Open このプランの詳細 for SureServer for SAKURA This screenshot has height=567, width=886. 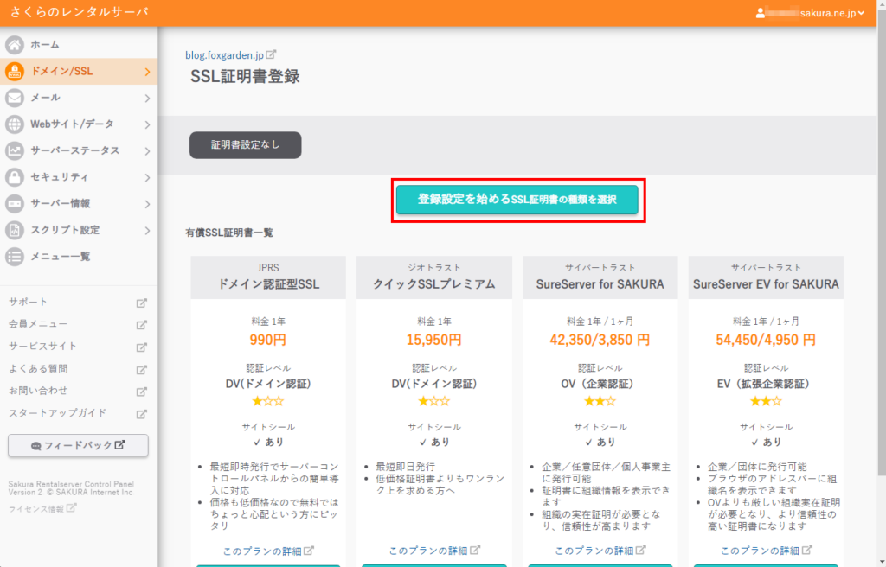pyautogui.click(x=600, y=551)
